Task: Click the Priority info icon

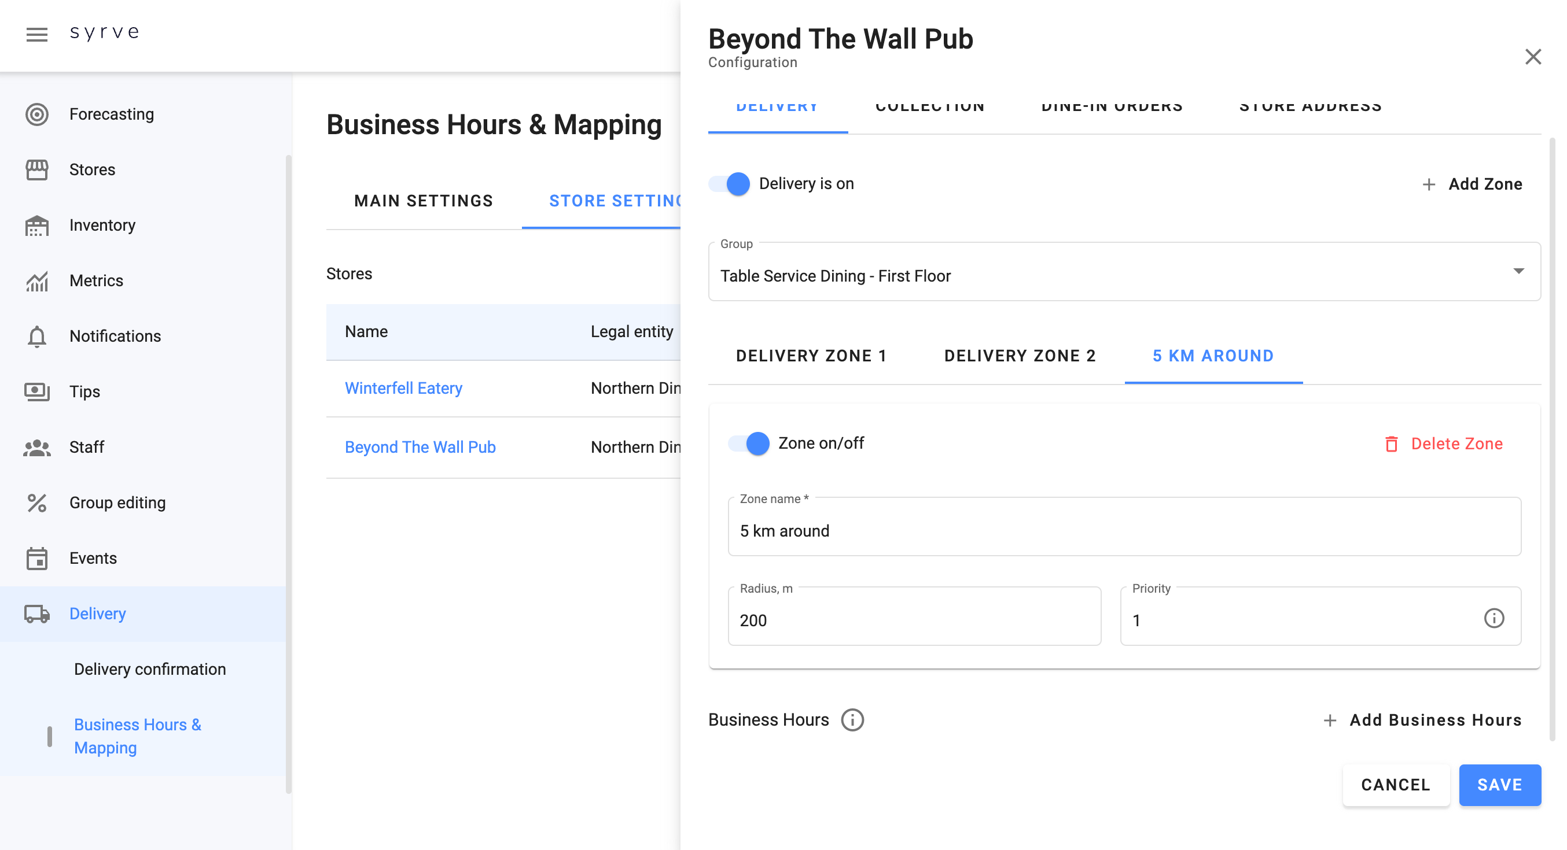Action: point(1494,618)
